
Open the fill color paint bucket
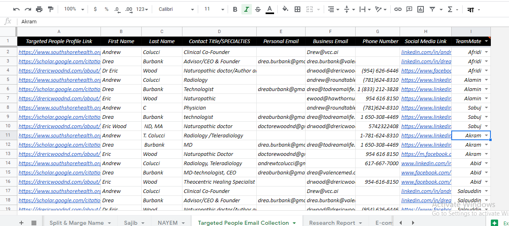pos(285,9)
